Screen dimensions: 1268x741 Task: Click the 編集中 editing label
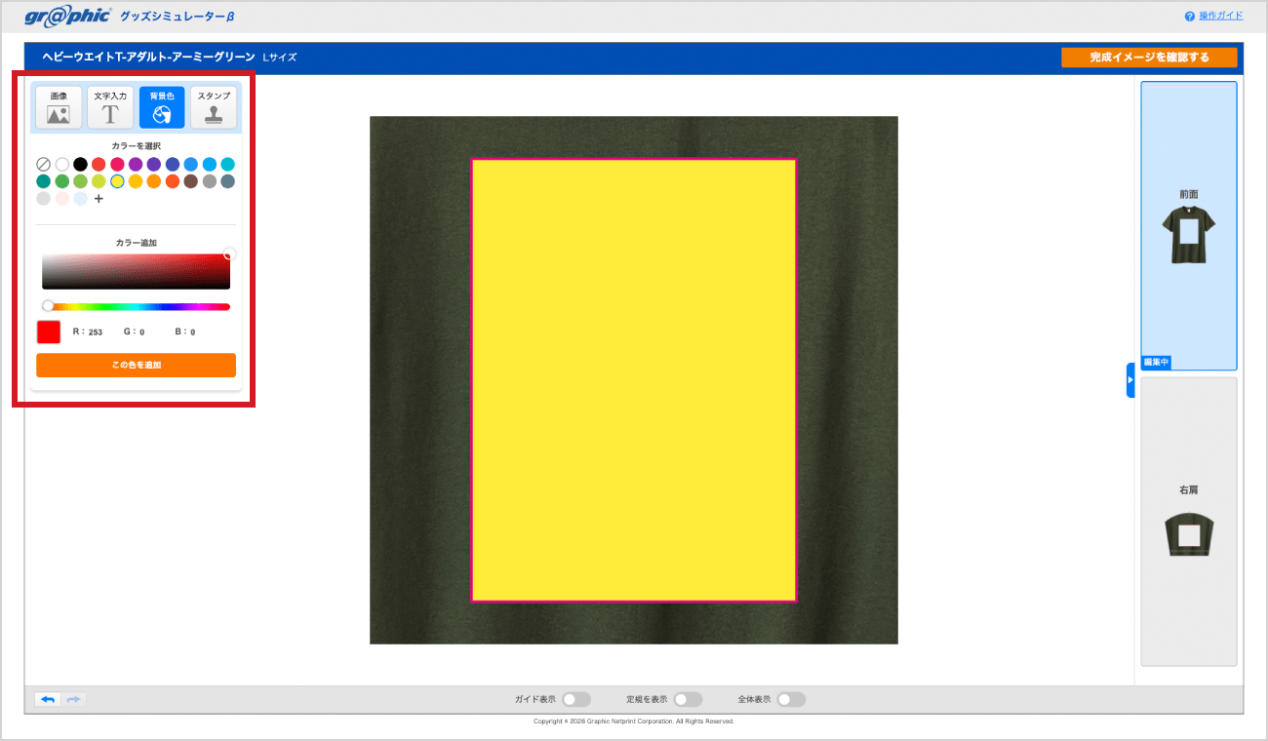coord(1156,363)
